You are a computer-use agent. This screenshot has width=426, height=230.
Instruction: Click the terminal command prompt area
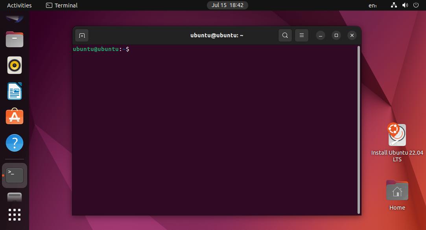215,130
